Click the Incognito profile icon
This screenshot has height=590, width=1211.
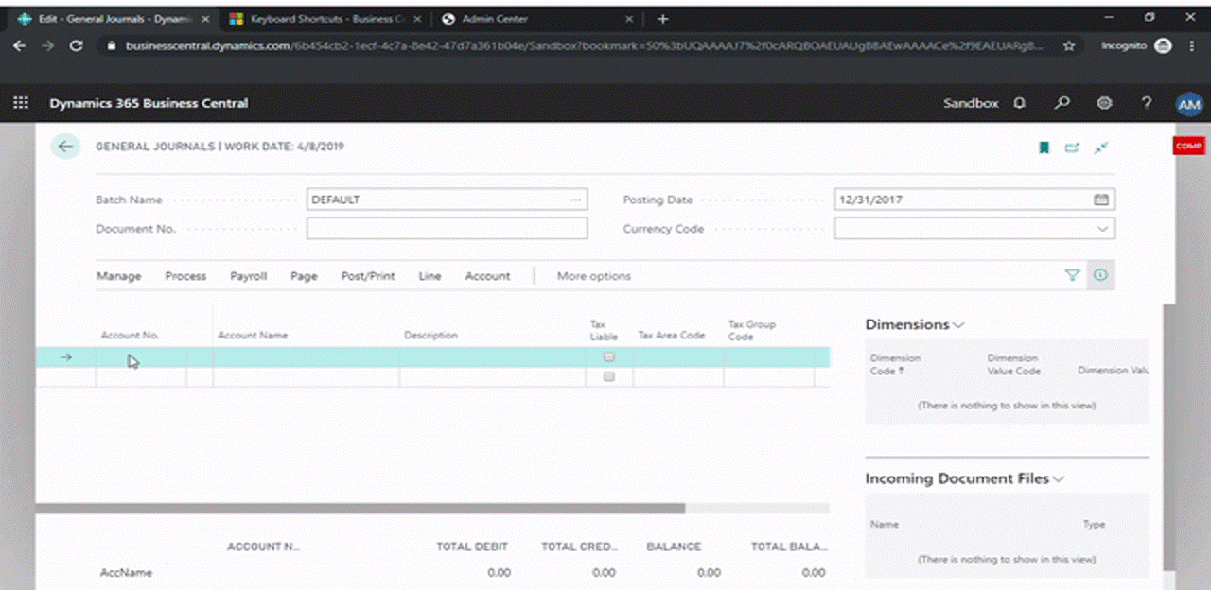pos(1163,45)
